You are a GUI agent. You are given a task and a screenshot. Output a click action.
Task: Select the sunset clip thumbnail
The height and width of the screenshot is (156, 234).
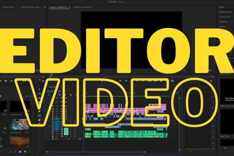coord(19,142)
